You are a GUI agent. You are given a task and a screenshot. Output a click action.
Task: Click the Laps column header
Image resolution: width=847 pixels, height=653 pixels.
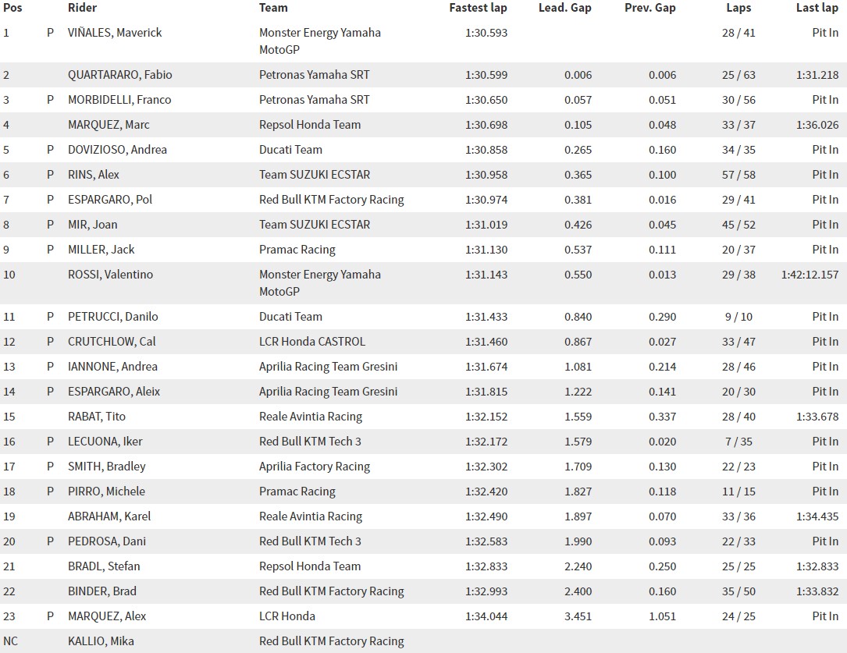(738, 8)
